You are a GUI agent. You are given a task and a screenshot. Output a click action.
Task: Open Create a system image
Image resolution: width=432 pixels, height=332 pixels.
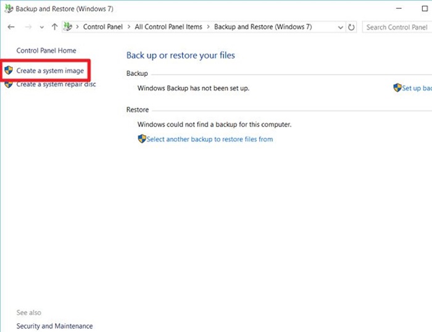click(x=50, y=70)
